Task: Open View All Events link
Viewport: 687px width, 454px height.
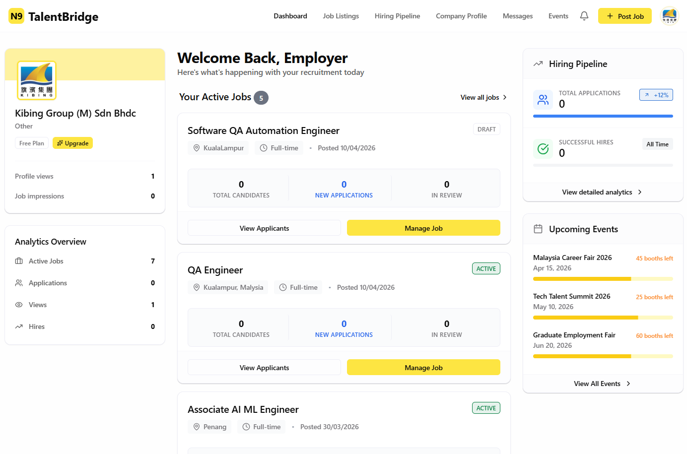Action: 602,384
